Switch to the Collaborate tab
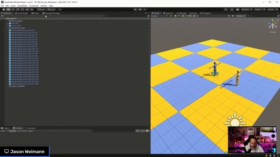280x157 pixels. (x=181, y=13)
